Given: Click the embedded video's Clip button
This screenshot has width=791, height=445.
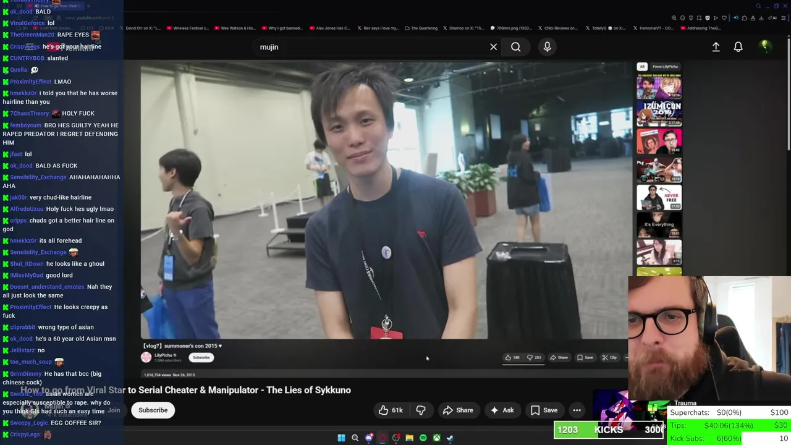Looking at the screenshot, I should [609, 357].
